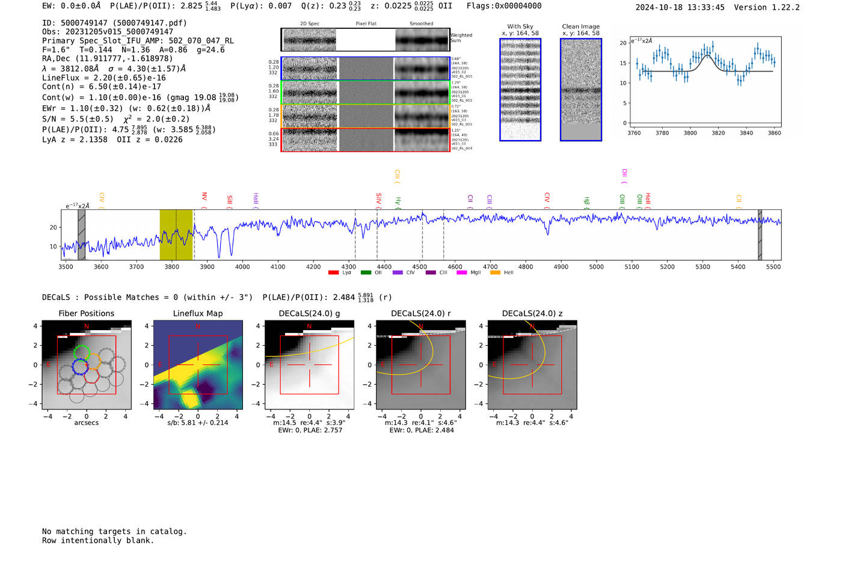The image size is (842, 573).
Task: Click the yellow highlighted region in the spectrum
Action: pyautogui.click(x=176, y=234)
